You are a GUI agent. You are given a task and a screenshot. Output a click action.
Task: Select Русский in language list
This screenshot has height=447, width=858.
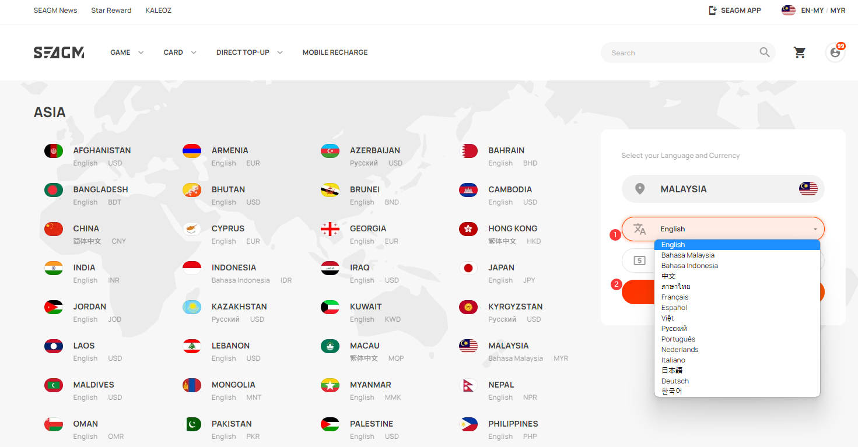tap(737, 329)
